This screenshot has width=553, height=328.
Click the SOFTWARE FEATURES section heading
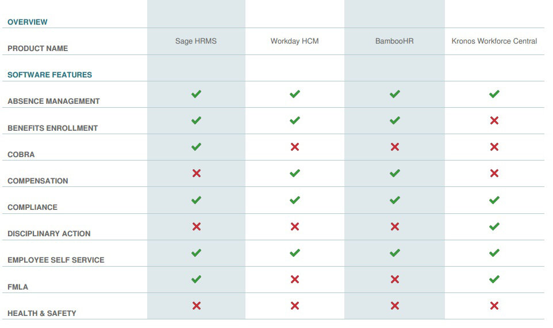[x=49, y=75]
